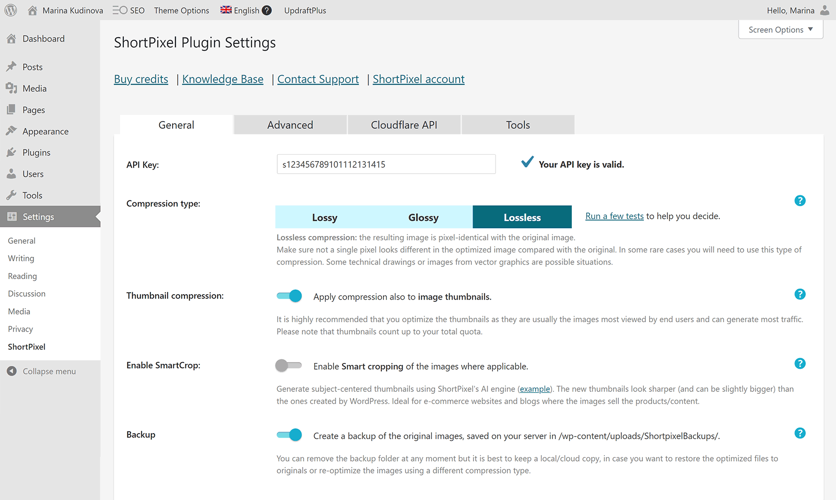The width and height of the screenshot is (836, 500).
Task: Switch to the Cloudflare API tab
Action: 404,125
